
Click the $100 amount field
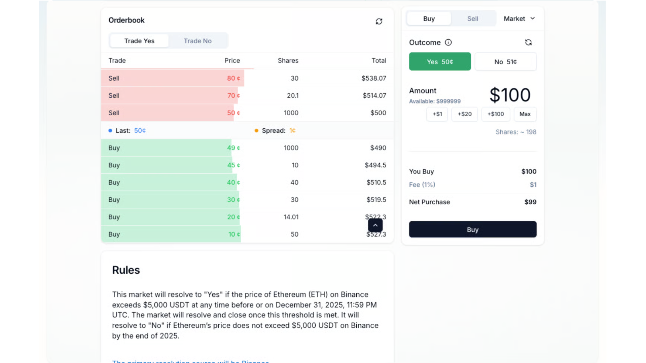coord(510,95)
